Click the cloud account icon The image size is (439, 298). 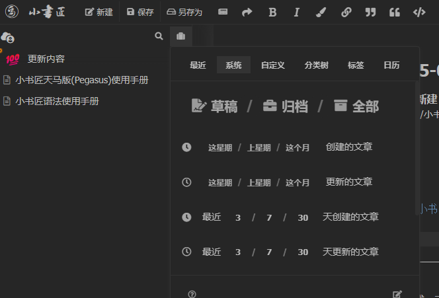(x=7, y=38)
